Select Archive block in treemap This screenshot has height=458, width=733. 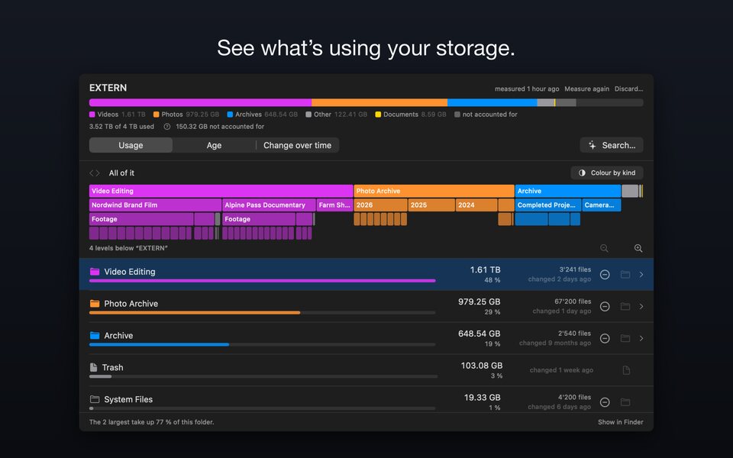(568, 191)
